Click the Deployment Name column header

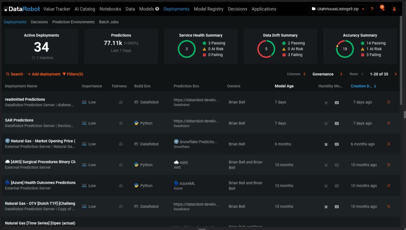click(21, 86)
